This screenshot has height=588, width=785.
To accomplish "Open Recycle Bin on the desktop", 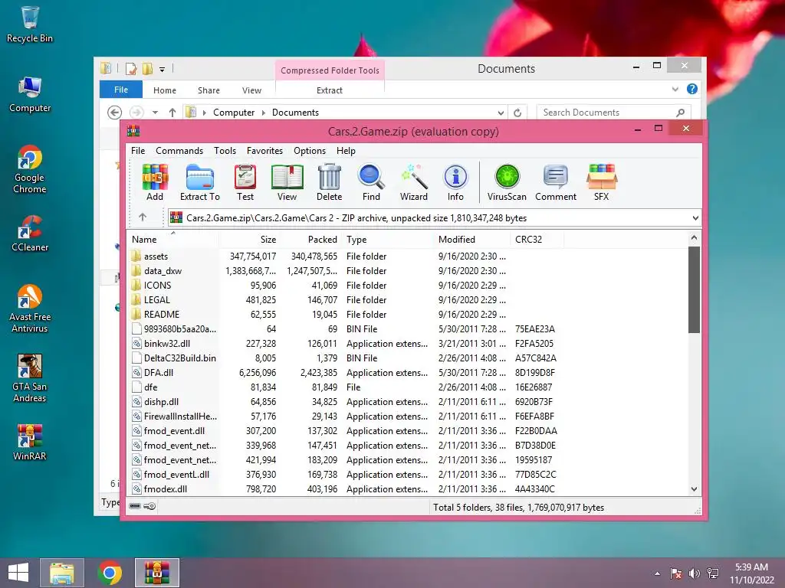I will pos(30,24).
